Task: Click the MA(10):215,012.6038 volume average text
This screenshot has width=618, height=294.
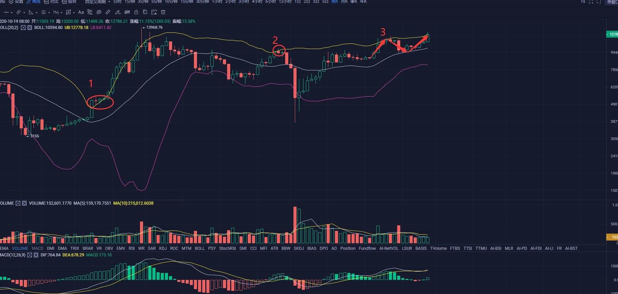Action: click(133, 203)
